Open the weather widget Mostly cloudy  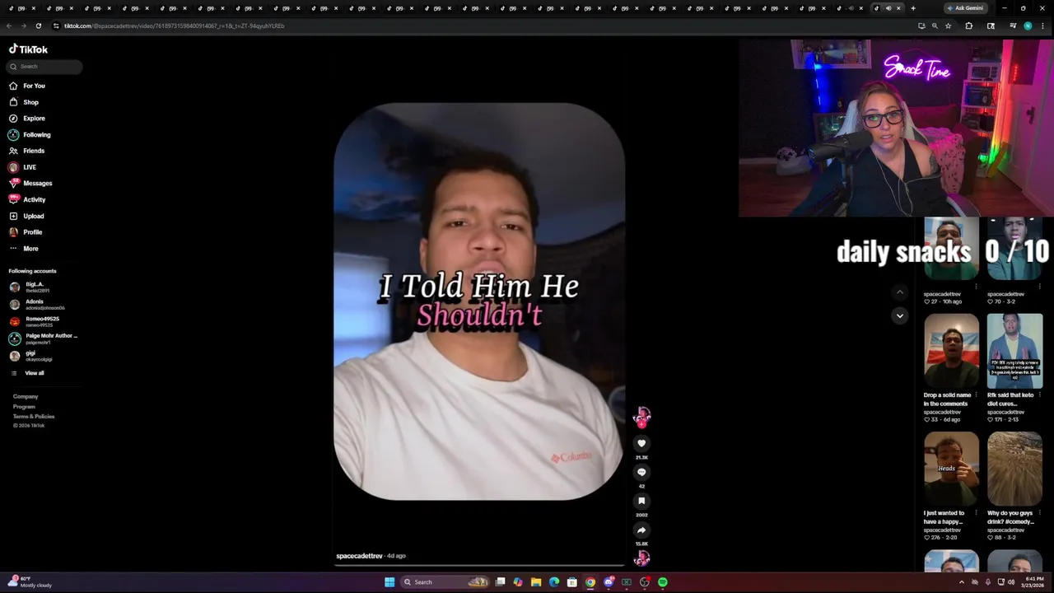point(30,582)
